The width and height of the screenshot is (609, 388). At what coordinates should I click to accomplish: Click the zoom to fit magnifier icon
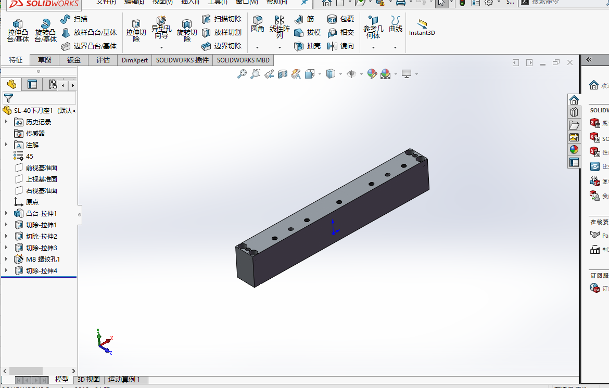pyautogui.click(x=242, y=74)
